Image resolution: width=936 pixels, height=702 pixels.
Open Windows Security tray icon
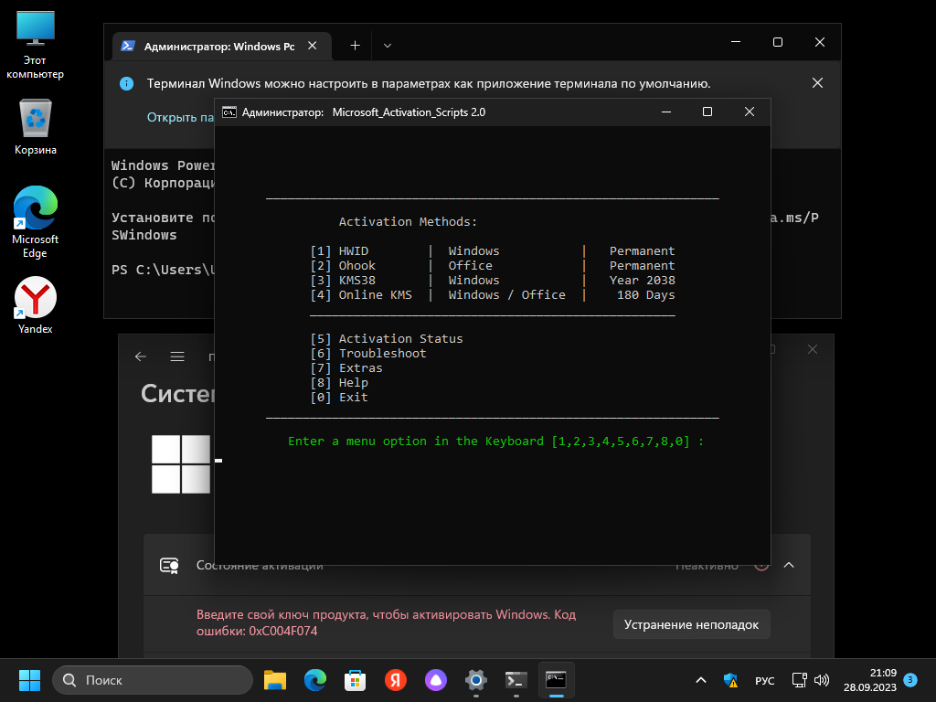point(730,680)
